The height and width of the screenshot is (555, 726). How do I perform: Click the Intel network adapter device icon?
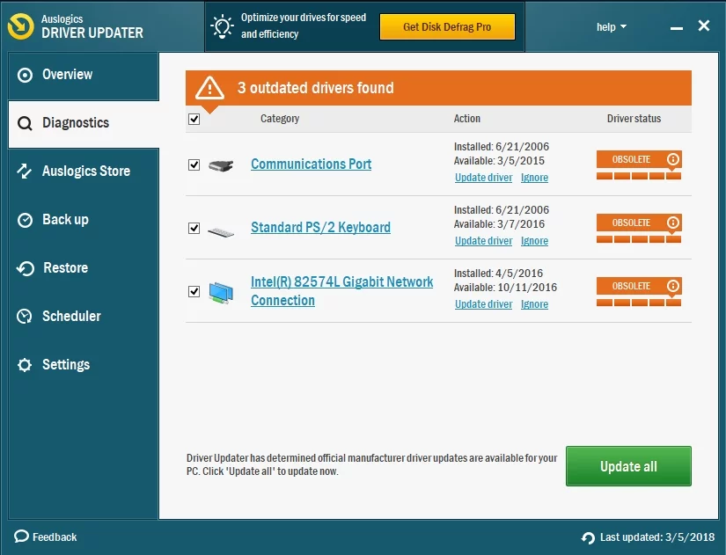pos(221,292)
